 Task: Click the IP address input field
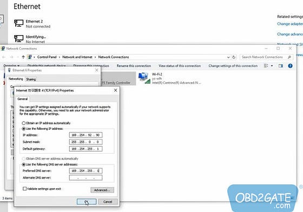tap(85, 135)
